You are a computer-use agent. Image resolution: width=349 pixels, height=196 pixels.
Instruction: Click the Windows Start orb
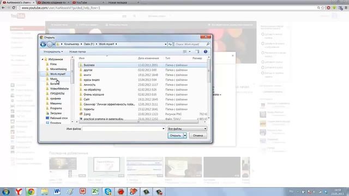(5, 192)
